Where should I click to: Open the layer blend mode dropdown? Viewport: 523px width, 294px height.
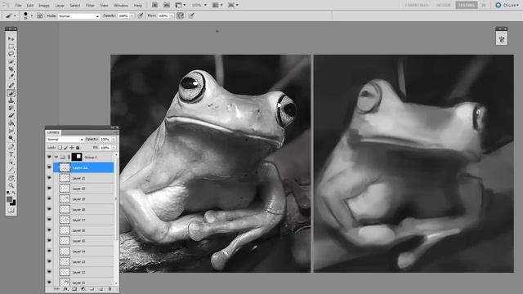coord(65,140)
